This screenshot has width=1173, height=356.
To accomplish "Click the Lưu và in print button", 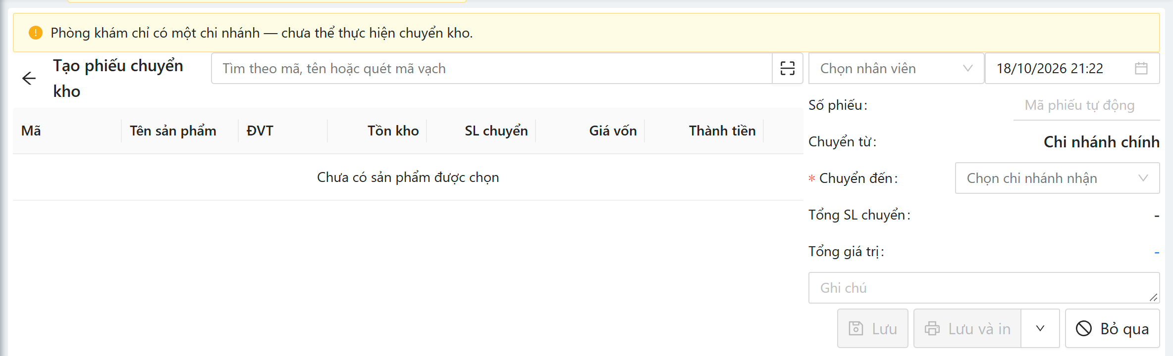I will (x=967, y=328).
